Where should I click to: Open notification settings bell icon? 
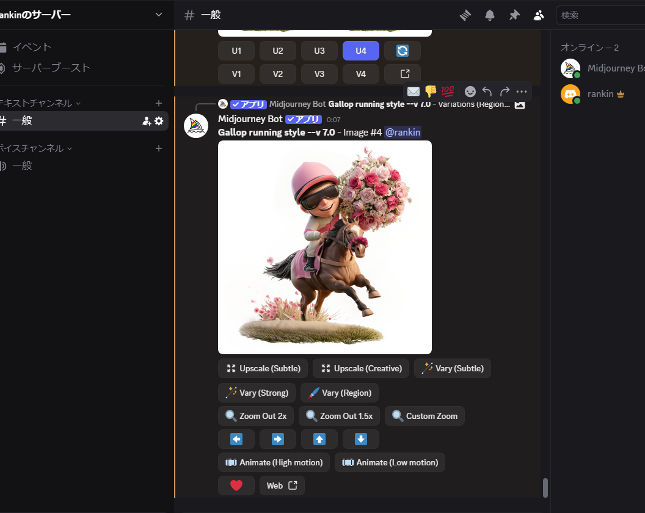click(490, 15)
